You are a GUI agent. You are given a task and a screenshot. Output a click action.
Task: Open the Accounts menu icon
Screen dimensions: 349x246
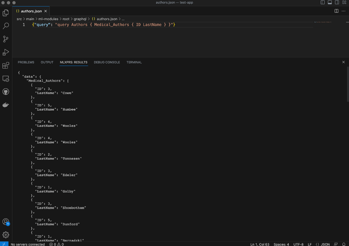point(6,222)
